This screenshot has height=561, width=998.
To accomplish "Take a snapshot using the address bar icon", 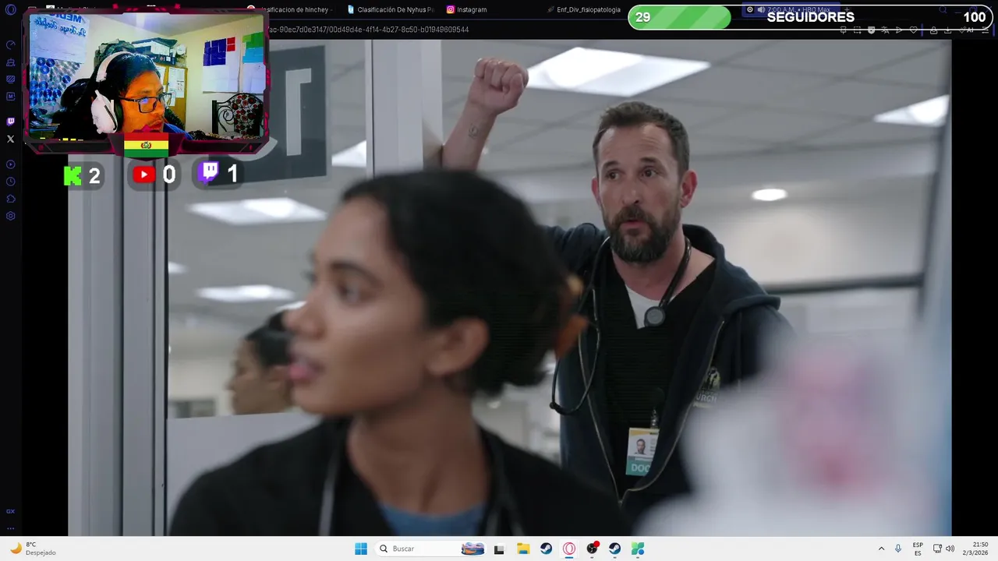I will [857, 30].
